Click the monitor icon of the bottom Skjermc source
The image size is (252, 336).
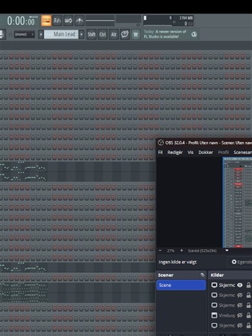(x=214, y=325)
